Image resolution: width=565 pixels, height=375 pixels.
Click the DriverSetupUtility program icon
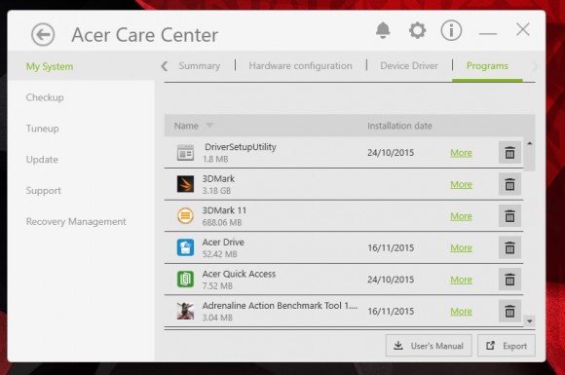coord(185,153)
